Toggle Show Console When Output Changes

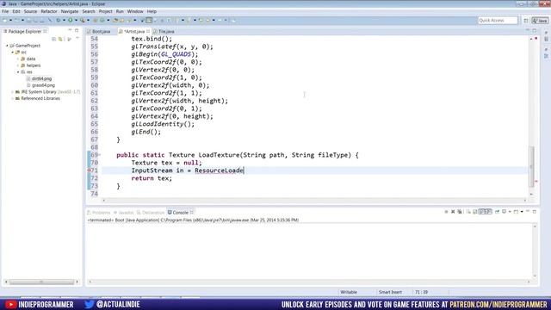(x=483, y=212)
